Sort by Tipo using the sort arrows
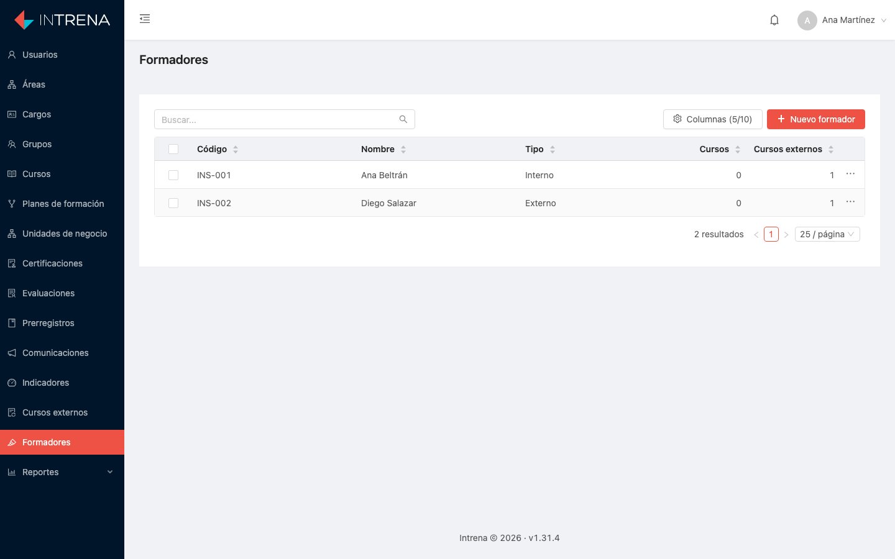Viewport: 895px width, 559px height. tap(553, 149)
